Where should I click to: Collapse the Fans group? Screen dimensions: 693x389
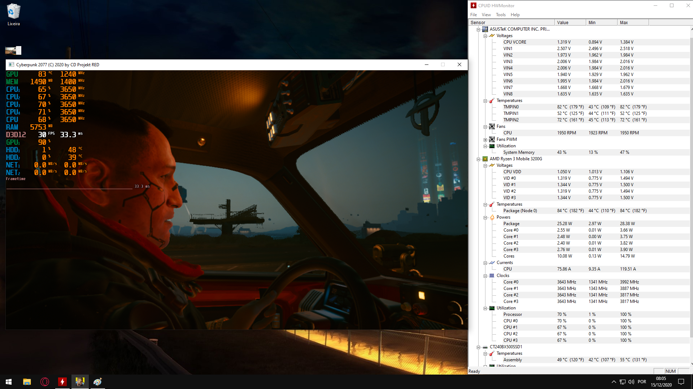pos(485,126)
